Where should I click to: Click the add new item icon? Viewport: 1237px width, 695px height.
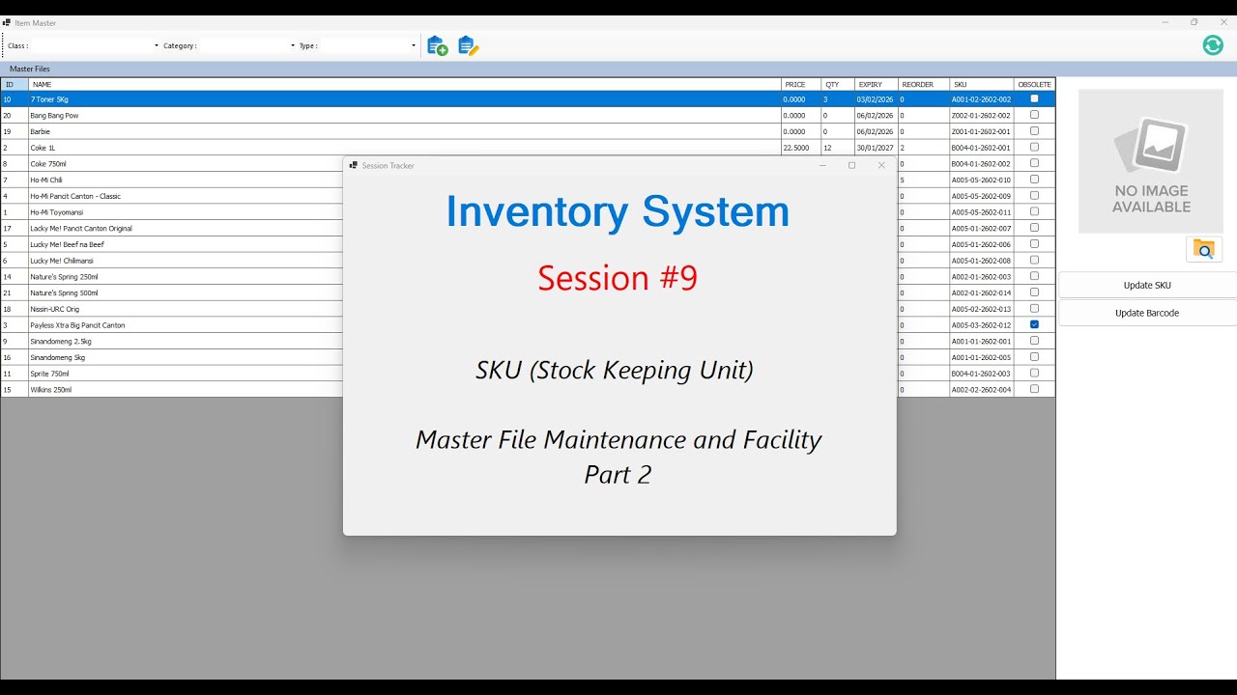click(x=437, y=45)
